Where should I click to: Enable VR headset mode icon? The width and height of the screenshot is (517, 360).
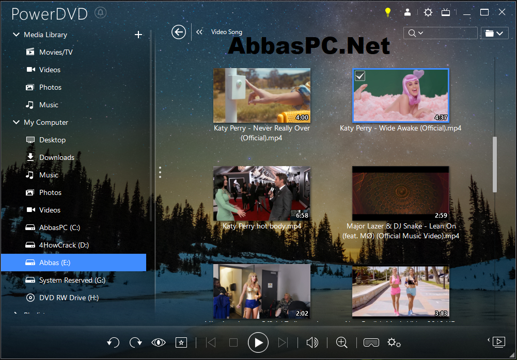[x=371, y=342]
